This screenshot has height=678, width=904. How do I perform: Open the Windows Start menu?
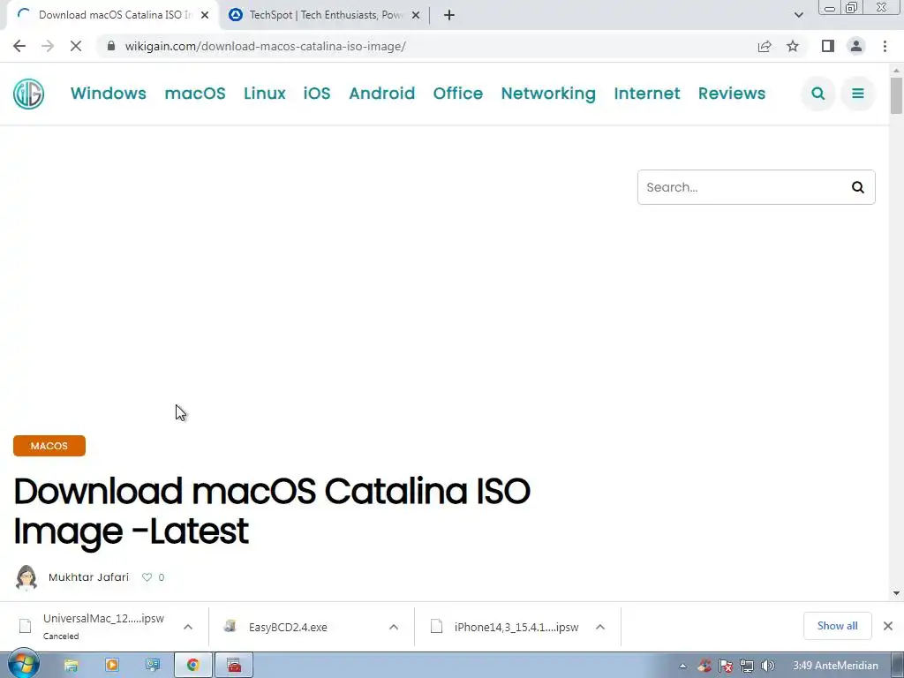coord(24,666)
